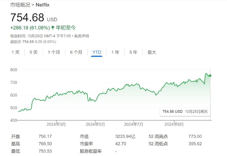The height and width of the screenshot is (156, 227).
Task: Click the open value 756.17
Action: [45, 136]
